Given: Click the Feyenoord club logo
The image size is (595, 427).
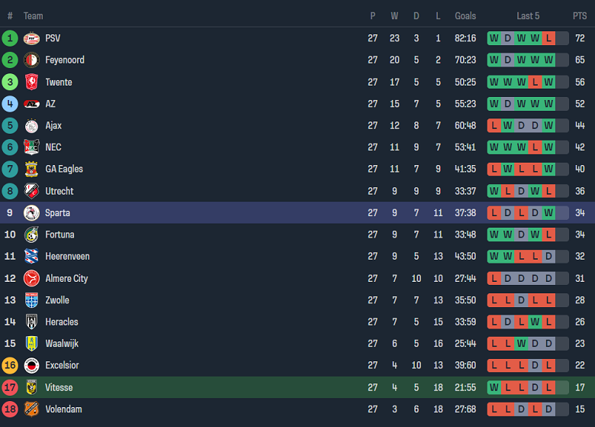Looking at the screenshot, I should click(31, 60).
